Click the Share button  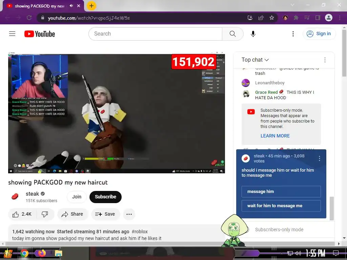[73, 214]
